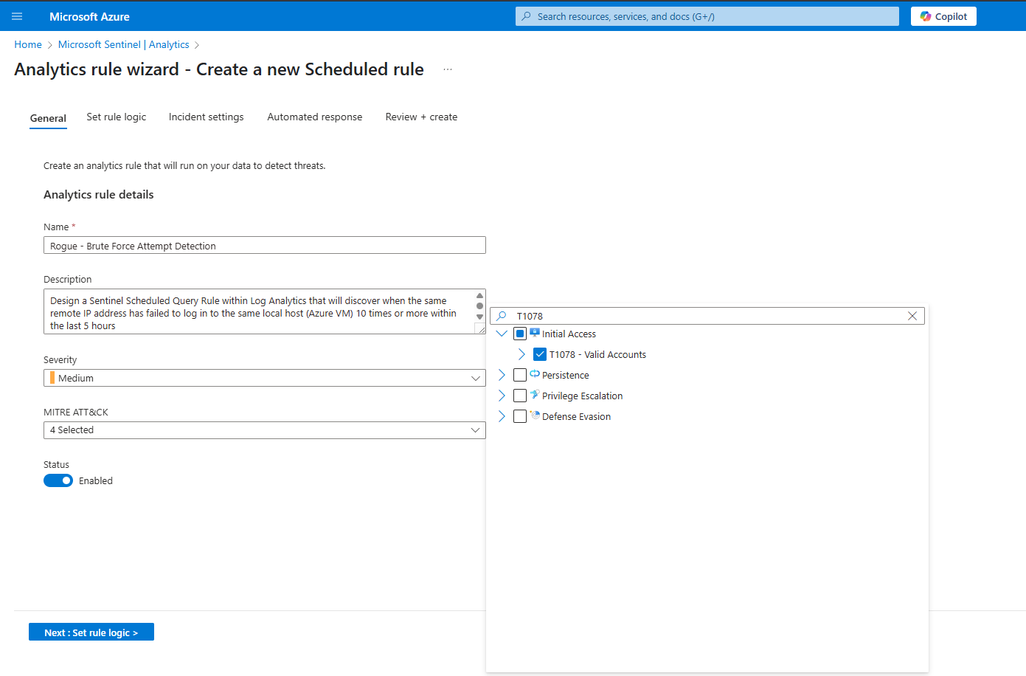Expand the Persistence tree node
The height and width of the screenshot is (676, 1026).
point(502,375)
